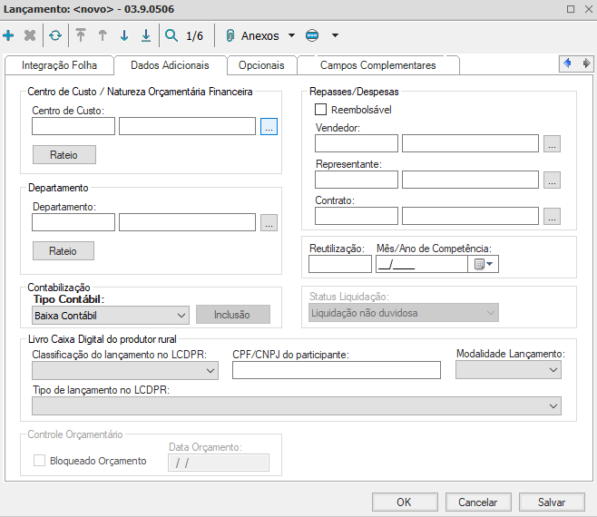Switch to the Integração Folha tab
The image size is (597, 517).
58,65
